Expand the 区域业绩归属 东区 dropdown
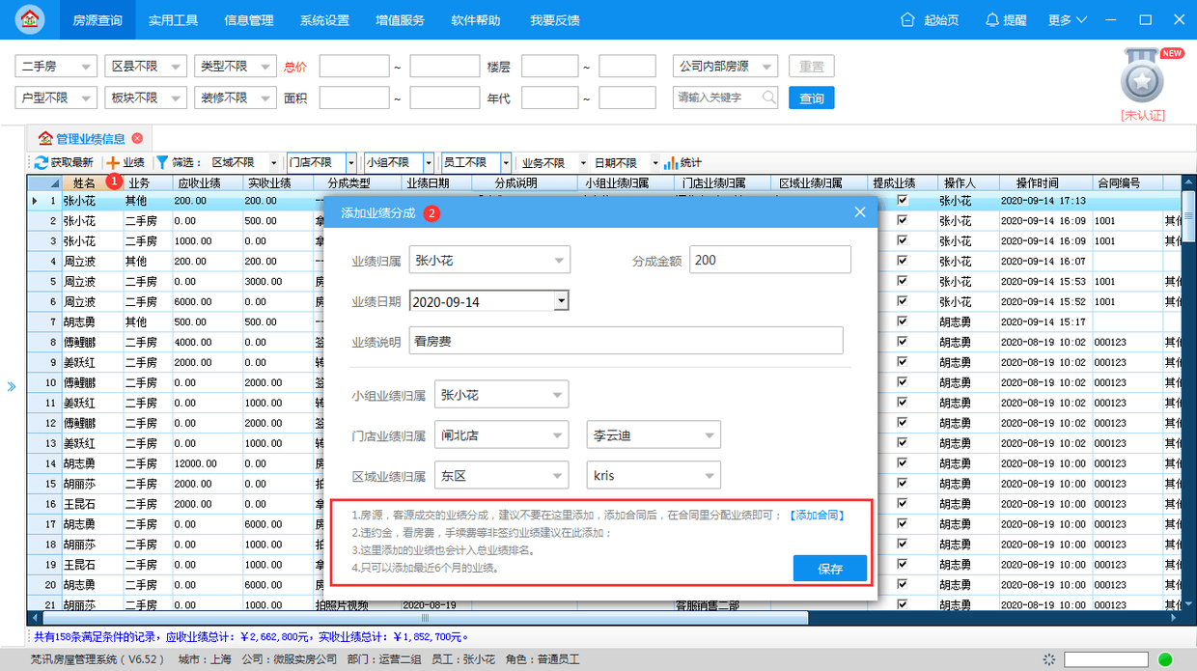This screenshot has height=671, width=1197. (x=558, y=475)
